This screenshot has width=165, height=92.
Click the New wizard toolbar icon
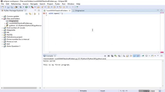point(3,7)
